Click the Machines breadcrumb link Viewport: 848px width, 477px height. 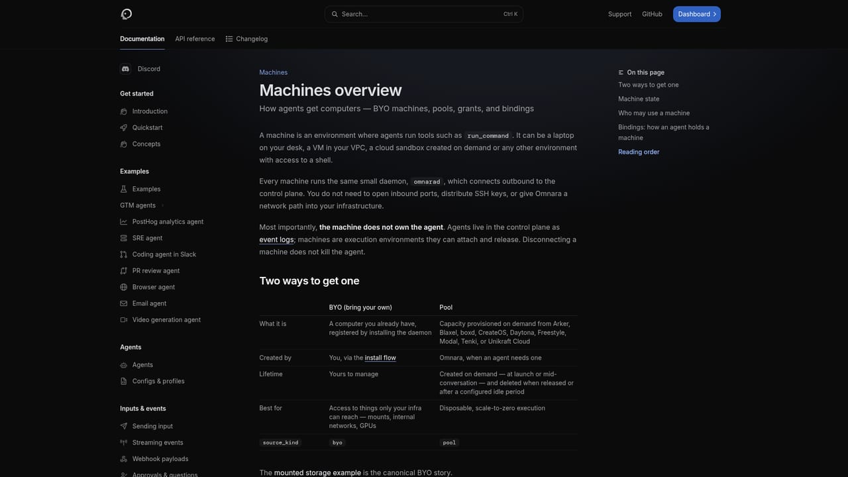point(274,72)
